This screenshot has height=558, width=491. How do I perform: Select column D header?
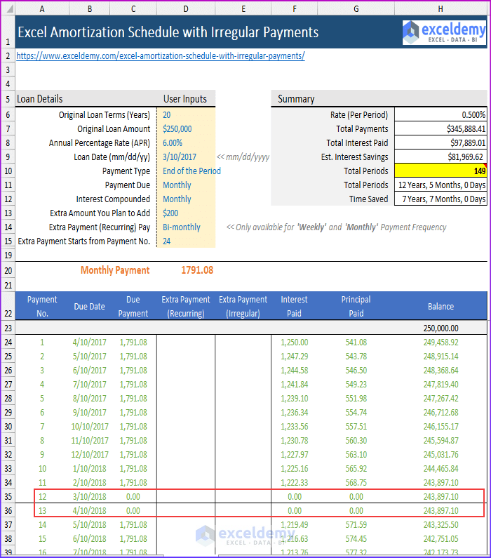(x=186, y=9)
